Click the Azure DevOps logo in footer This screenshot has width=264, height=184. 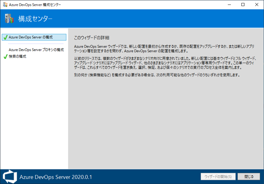coord(10,177)
